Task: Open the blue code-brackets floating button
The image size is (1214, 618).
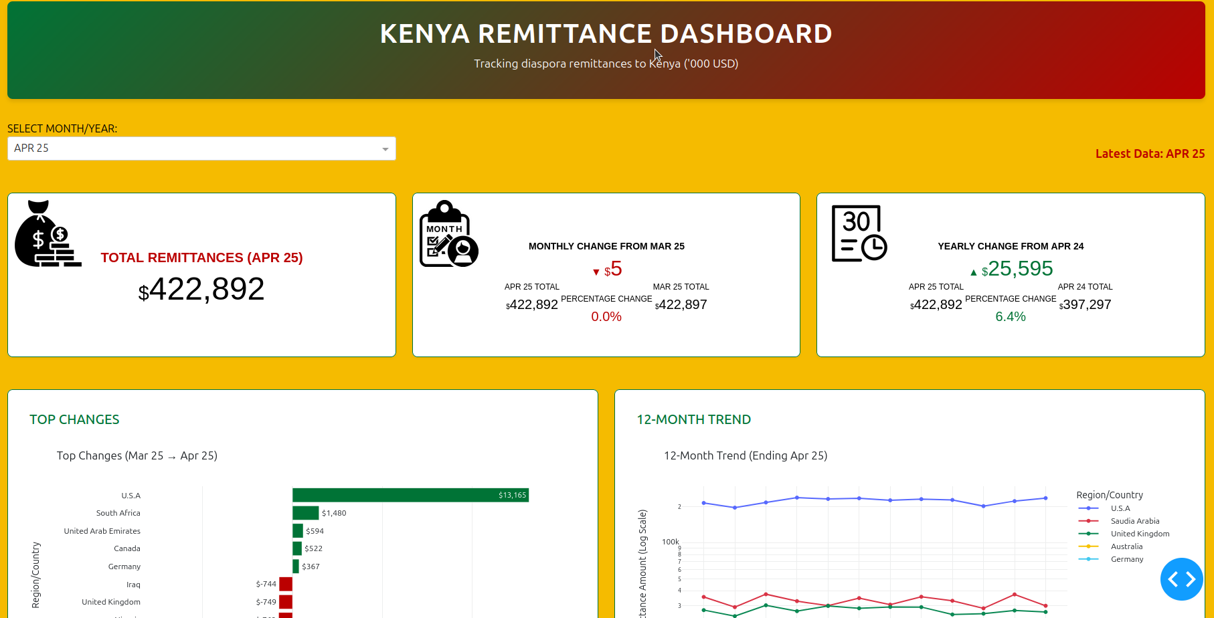Action: click(x=1182, y=579)
